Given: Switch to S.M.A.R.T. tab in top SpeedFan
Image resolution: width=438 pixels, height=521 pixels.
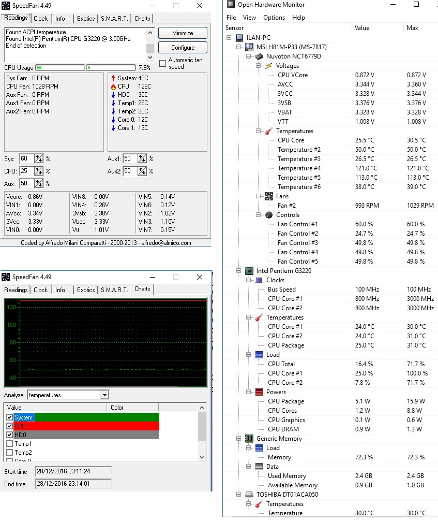Looking at the screenshot, I should pos(114,19).
